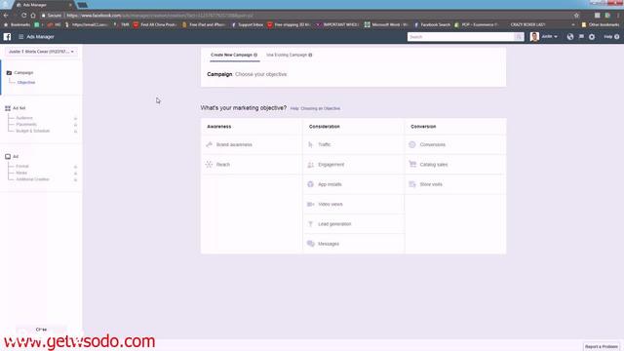Open the Justin profile dropdown
This screenshot has width=624, height=351.
(x=544, y=37)
